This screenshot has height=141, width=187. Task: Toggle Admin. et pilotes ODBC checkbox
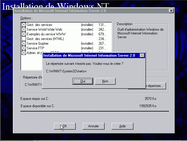tap(24, 53)
